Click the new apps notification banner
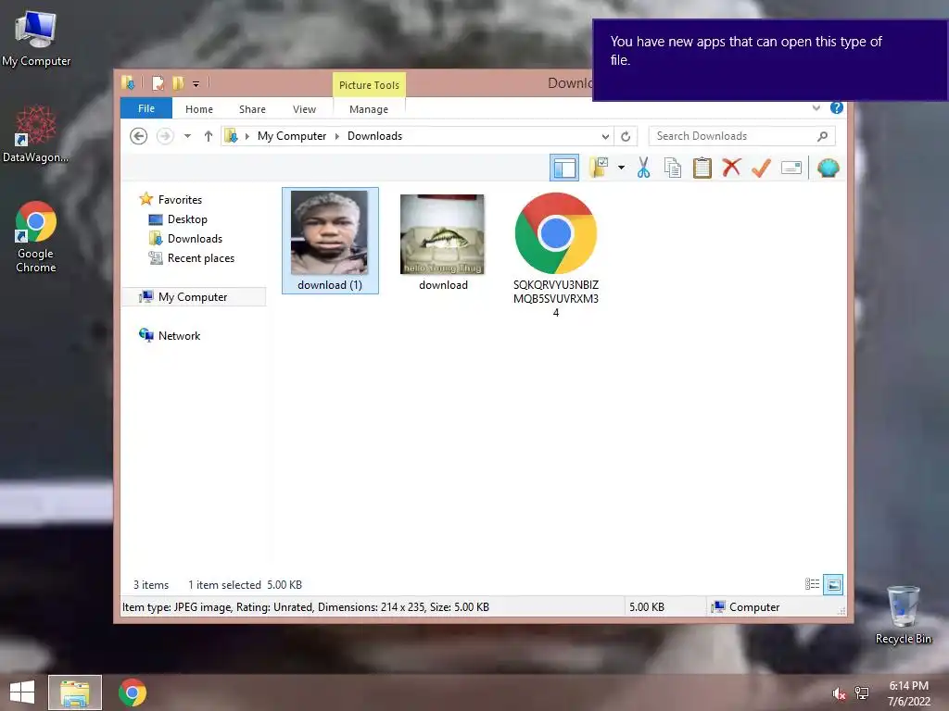Image resolution: width=949 pixels, height=711 pixels. [770, 60]
